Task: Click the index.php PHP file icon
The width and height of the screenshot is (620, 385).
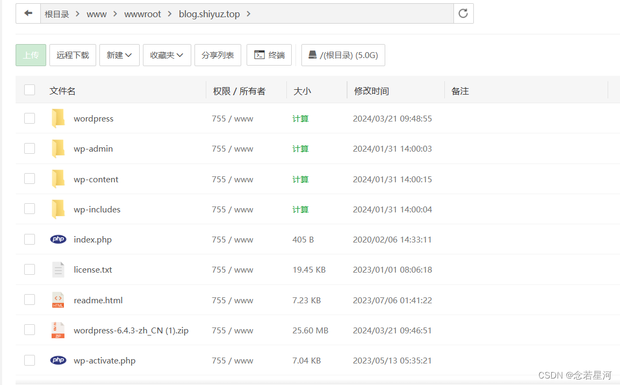Action: 58,239
